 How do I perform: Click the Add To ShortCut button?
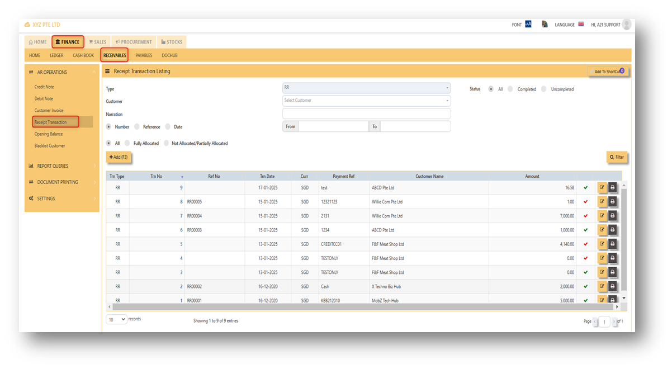(608, 72)
